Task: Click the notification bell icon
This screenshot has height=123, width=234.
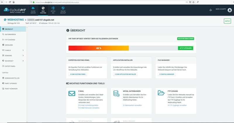Action: click(x=211, y=10)
